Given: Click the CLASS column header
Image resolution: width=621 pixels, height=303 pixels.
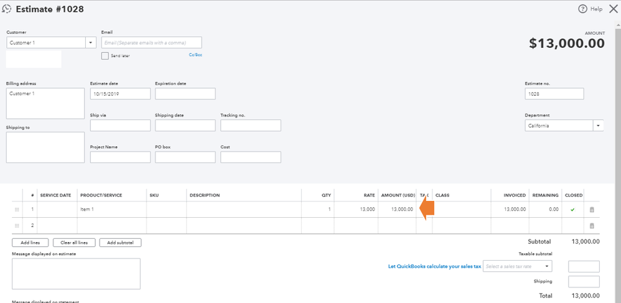Looking at the screenshot, I should point(442,195).
